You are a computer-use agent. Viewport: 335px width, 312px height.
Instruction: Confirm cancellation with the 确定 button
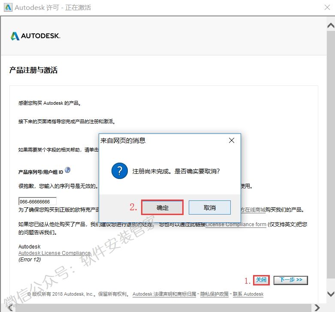click(163, 208)
